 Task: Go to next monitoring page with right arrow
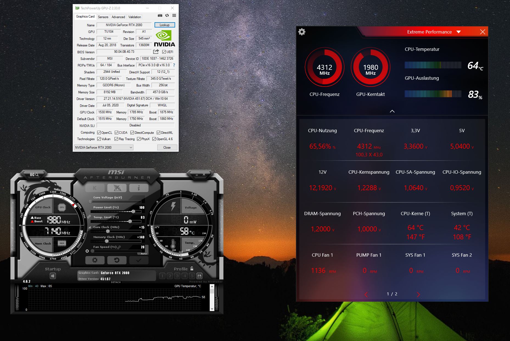418,295
